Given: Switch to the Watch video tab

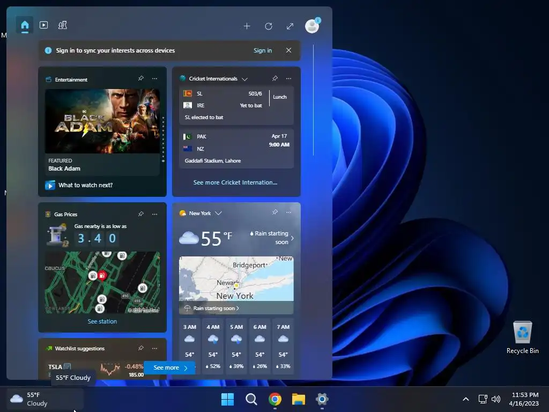Looking at the screenshot, I should coord(44,25).
